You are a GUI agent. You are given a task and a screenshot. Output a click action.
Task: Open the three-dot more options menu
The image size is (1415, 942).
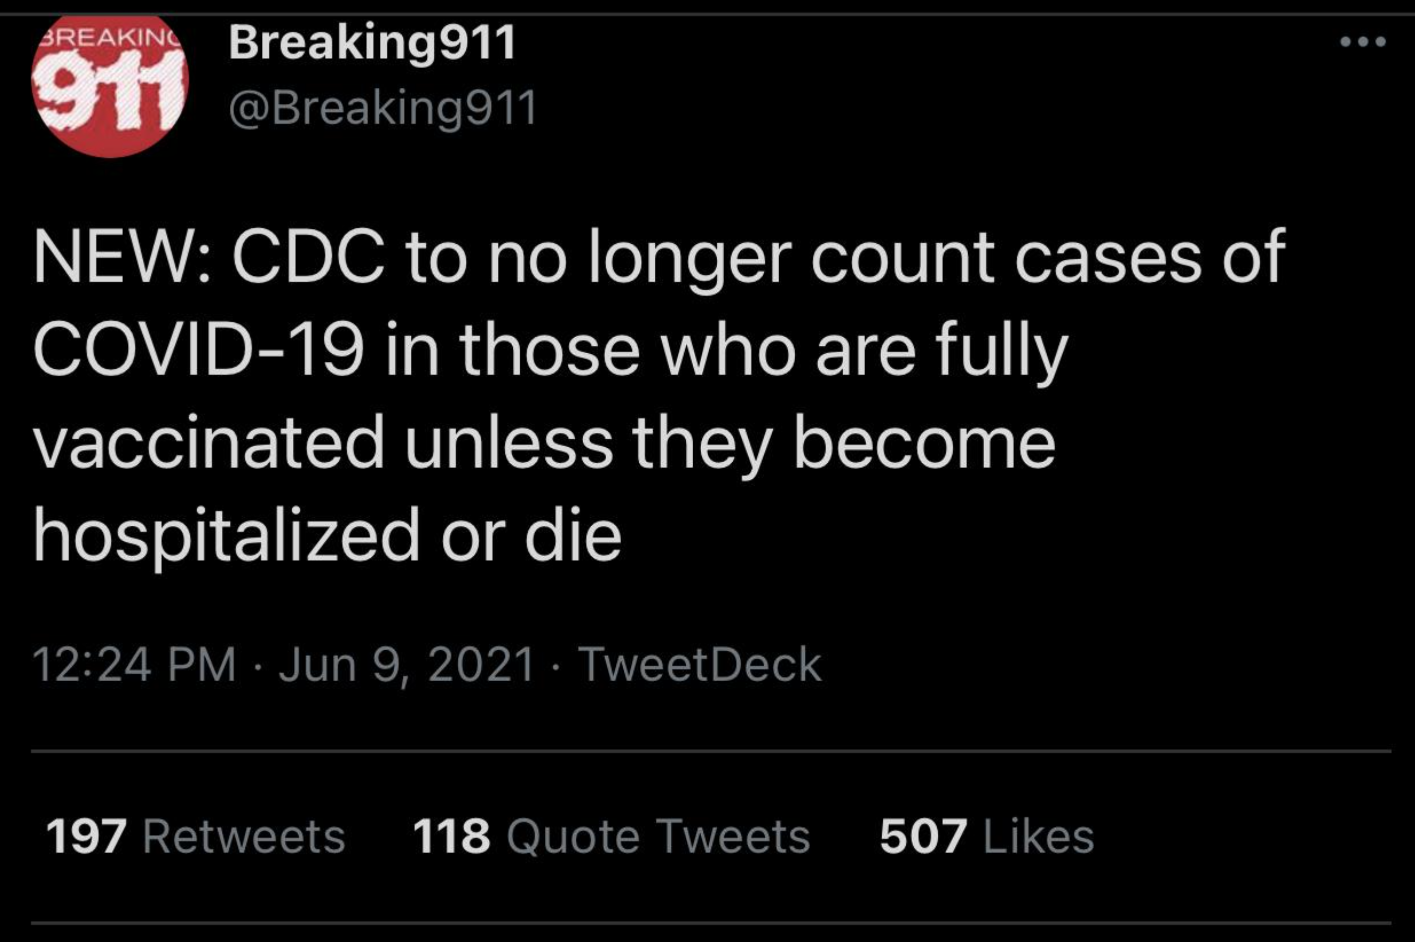pyautogui.click(x=1364, y=42)
